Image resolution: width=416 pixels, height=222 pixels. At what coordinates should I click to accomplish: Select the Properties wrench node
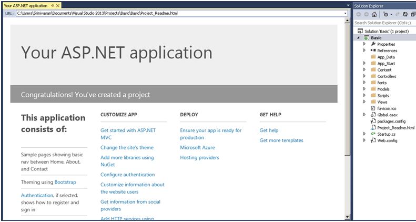click(385, 44)
